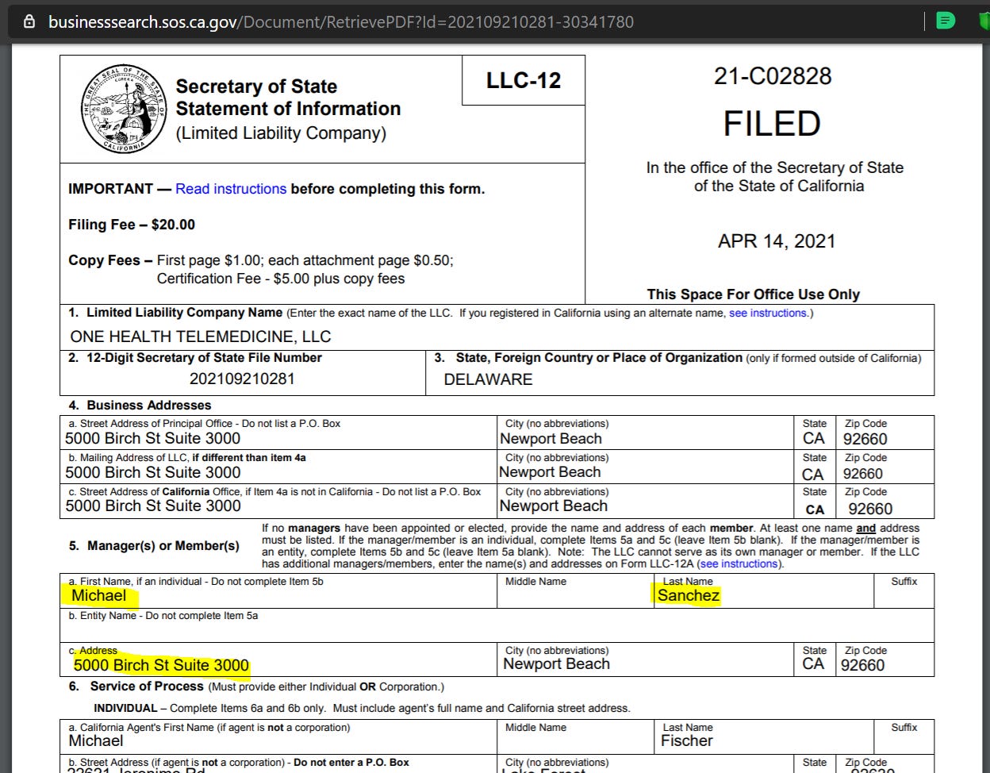990x773 pixels.
Task: Open the "Read instructions" link
Action: pyautogui.click(x=231, y=189)
